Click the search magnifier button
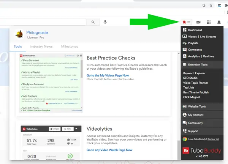The image size is (228, 164). click(93, 22)
